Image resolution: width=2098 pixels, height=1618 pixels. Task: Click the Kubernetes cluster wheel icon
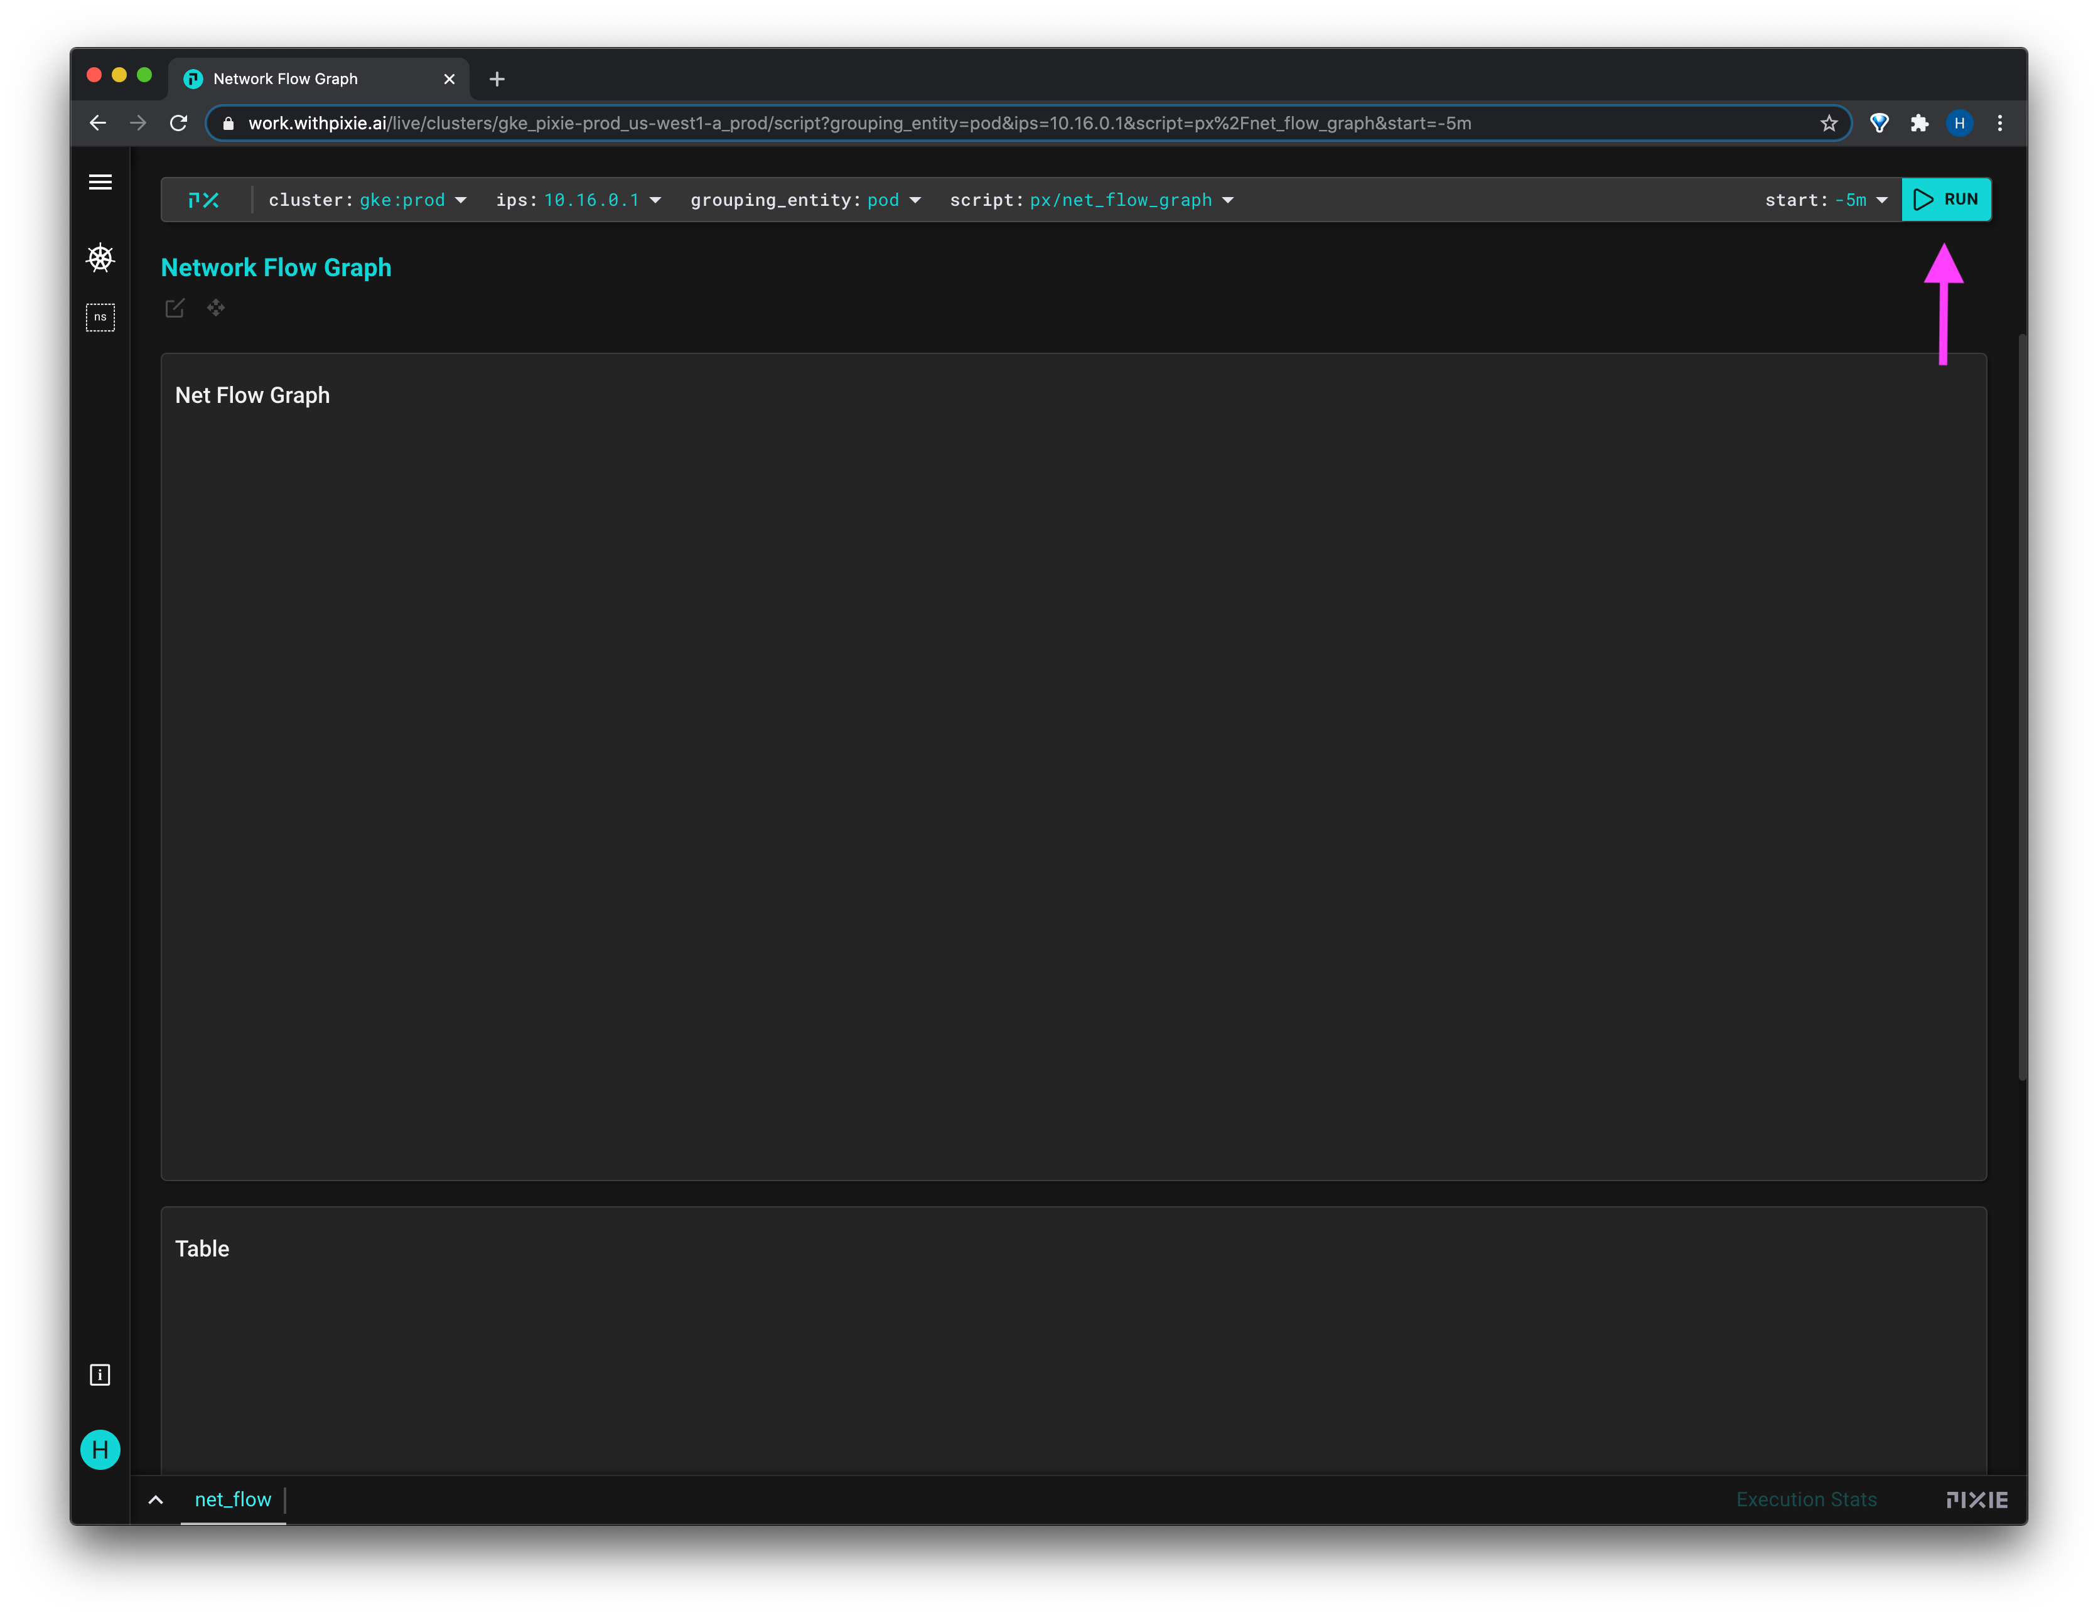(100, 257)
